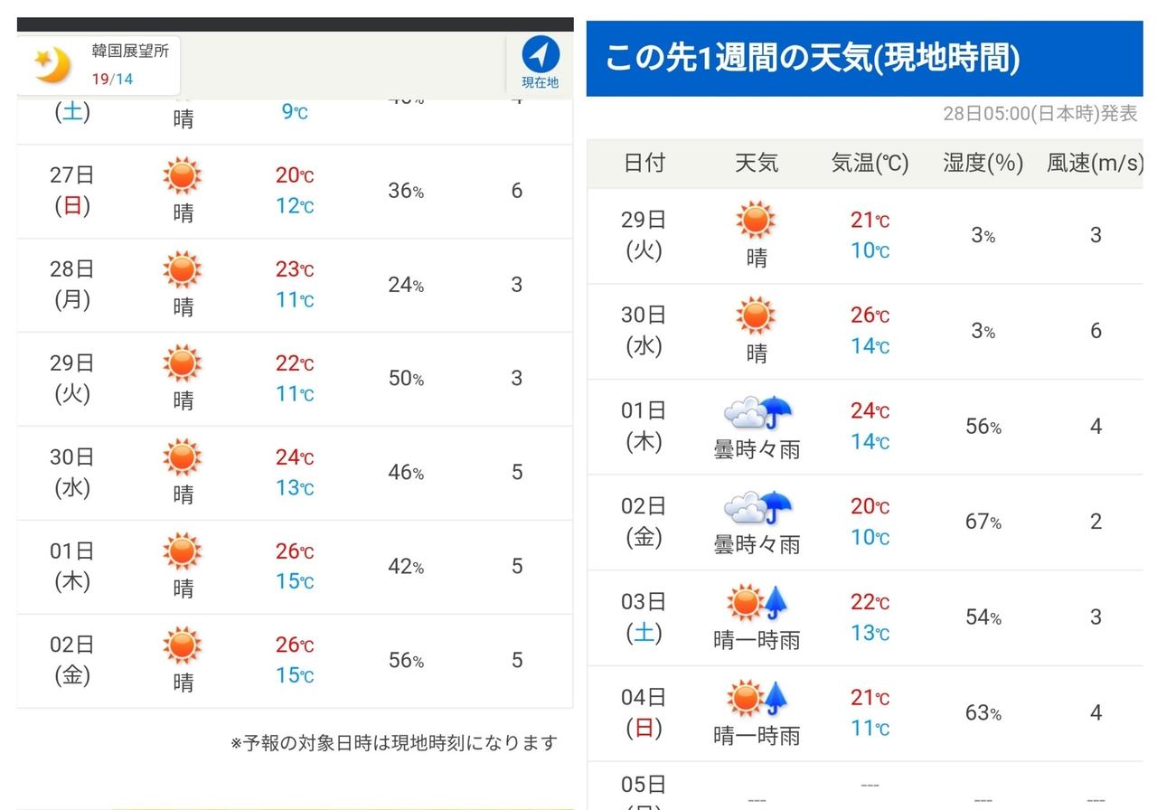
Task: Click the 湿度(%) column header
Action: [983, 163]
